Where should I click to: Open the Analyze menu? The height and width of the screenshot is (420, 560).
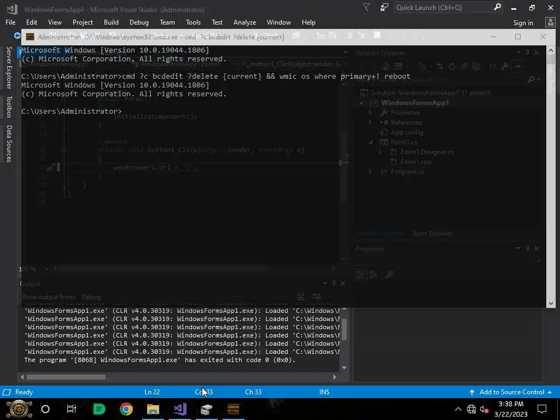tap(244, 22)
